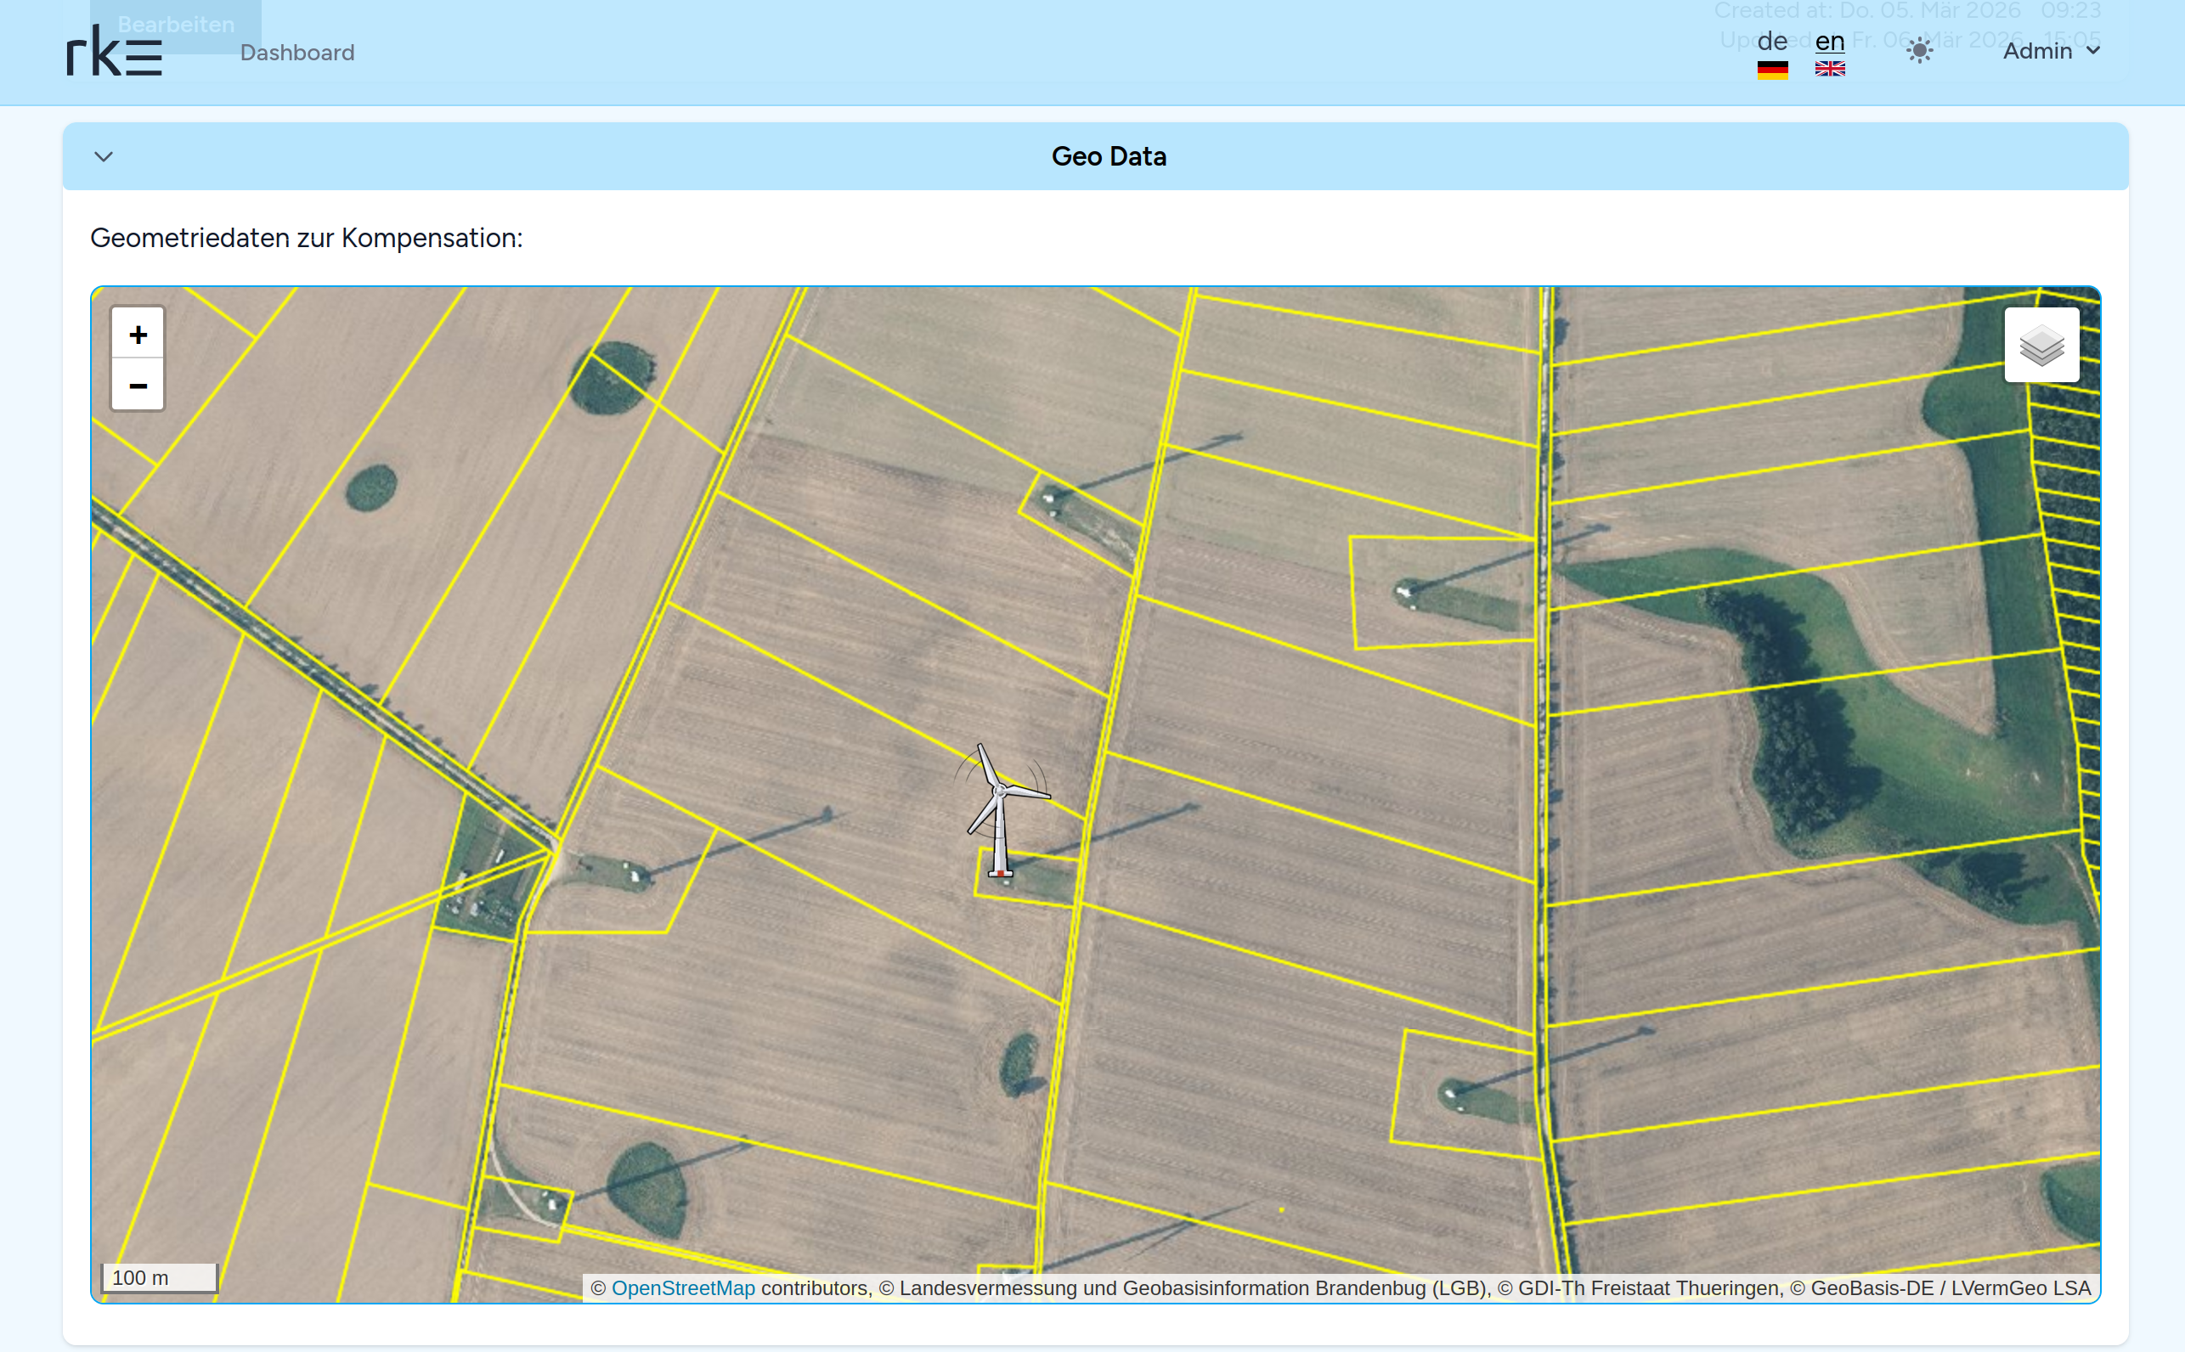Select the 'de' language label
The height and width of the screenshot is (1352, 2185).
click(1772, 41)
